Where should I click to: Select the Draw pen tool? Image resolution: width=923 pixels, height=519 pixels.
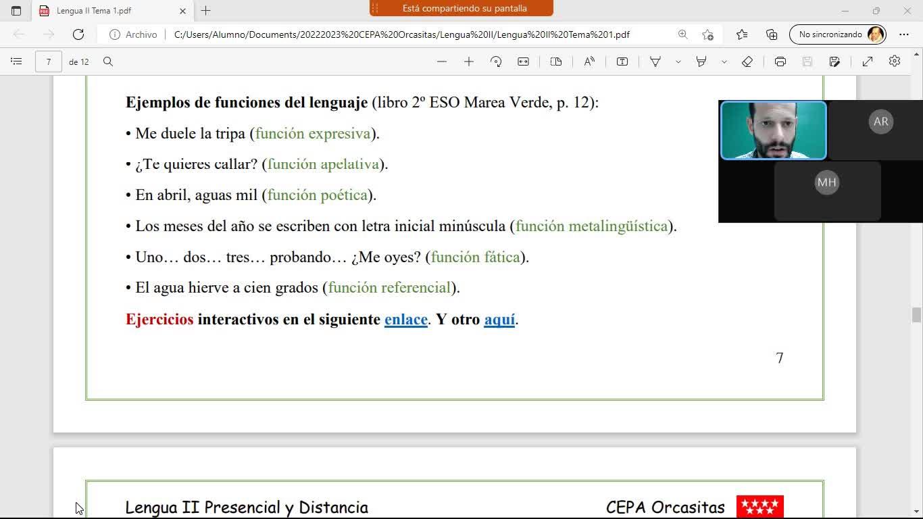[x=655, y=61]
